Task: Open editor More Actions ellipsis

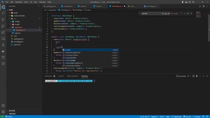Action: [207, 6]
